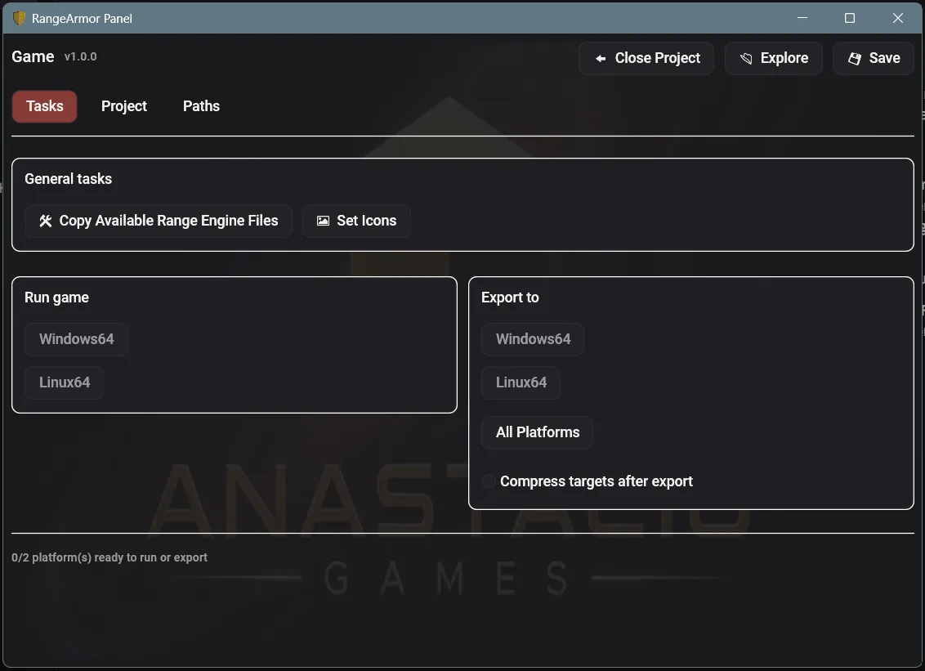925x671 pixels.
Task: Switch to the Tasks tab
Action: click(45, 106)
